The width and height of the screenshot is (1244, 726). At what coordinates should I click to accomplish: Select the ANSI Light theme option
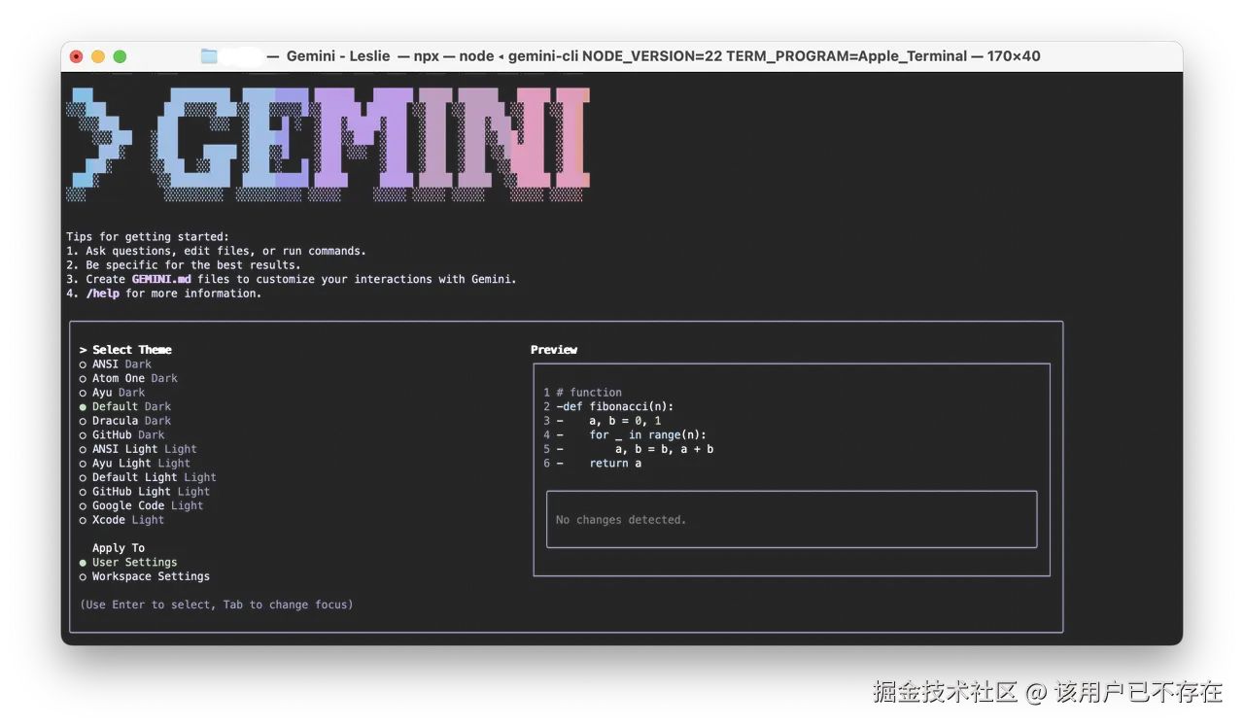[138, 449]
